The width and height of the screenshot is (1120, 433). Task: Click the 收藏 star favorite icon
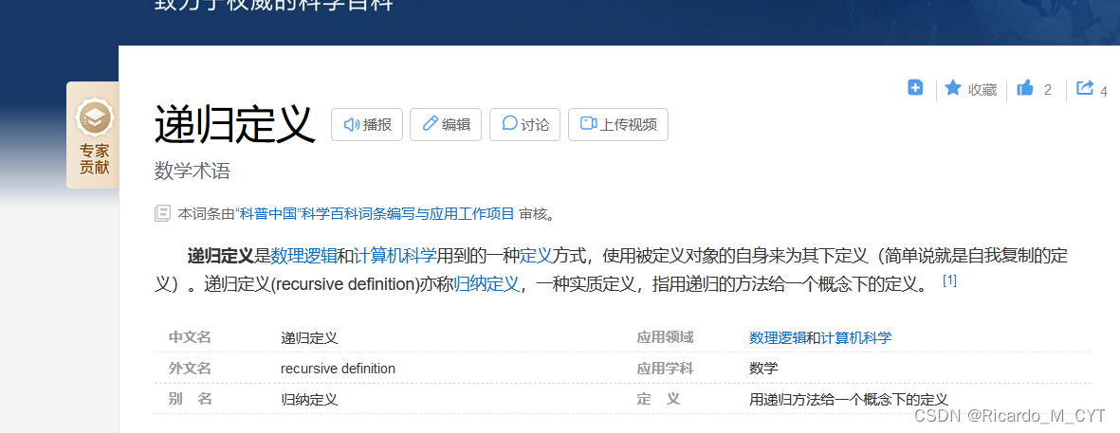tap(953, 88)
